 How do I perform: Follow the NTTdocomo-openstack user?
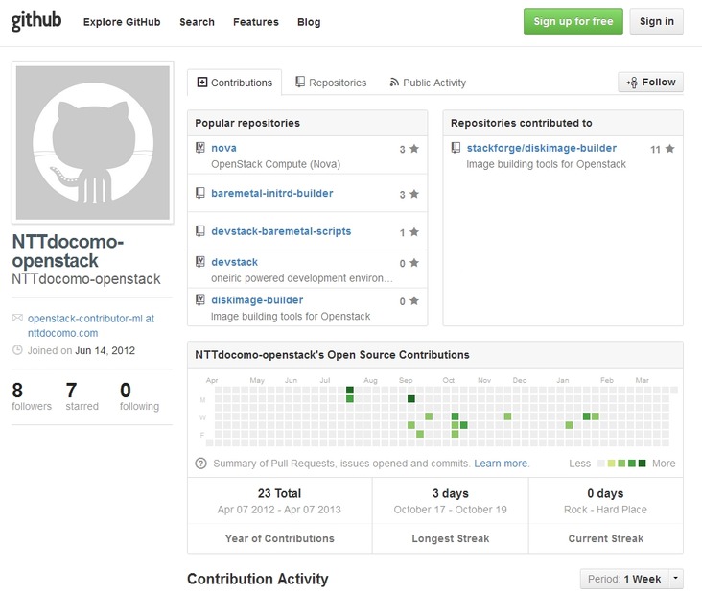[650, 83]
